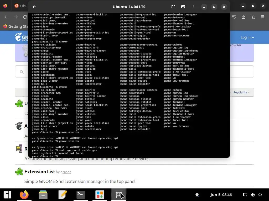The height and width of the screenshot is (201, 269).
Task: Expand the Log in dropdown
Action: click(x=247, y=37)
